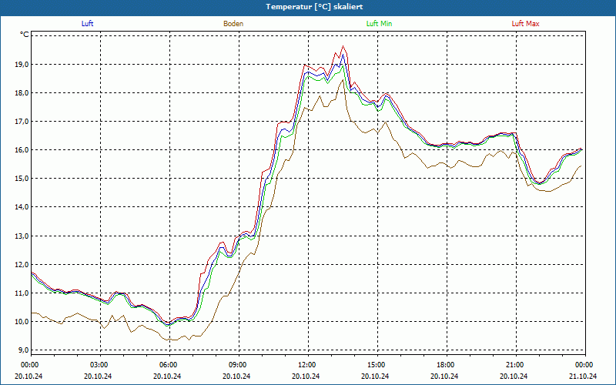Click the '06:00' time axis label
Viewport: 616px width, 385px height.
pos(169,365)
